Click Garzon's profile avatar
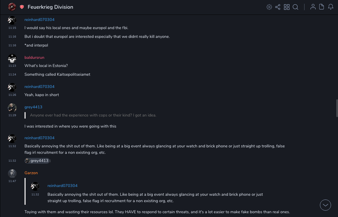The image size is (338, 217). (12, 173)
